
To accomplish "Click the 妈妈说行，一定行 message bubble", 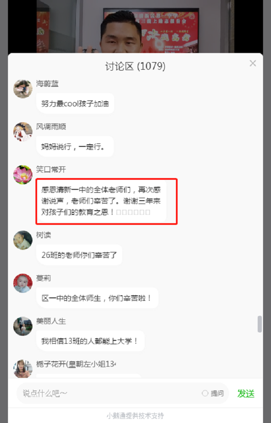I will (x=75, y=146).
